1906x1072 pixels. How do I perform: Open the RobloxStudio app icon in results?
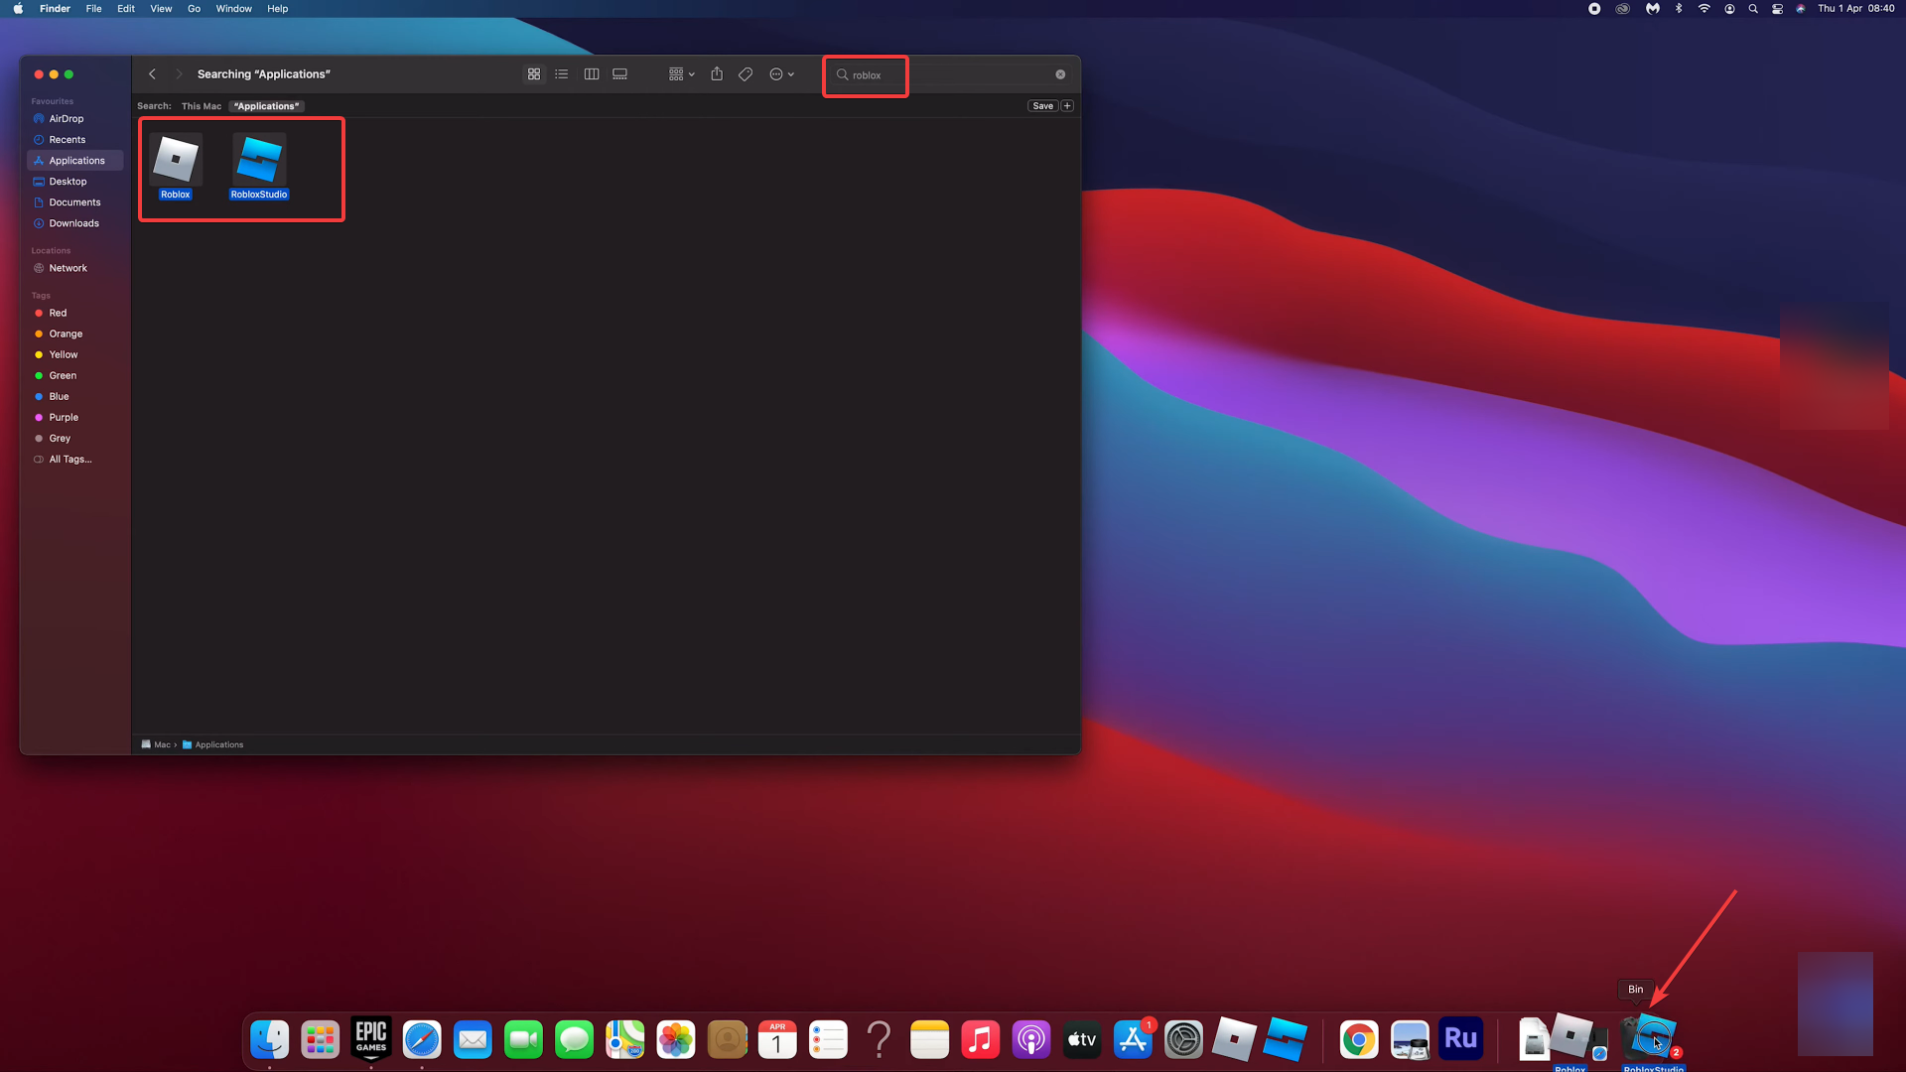[x=259, y=160]
